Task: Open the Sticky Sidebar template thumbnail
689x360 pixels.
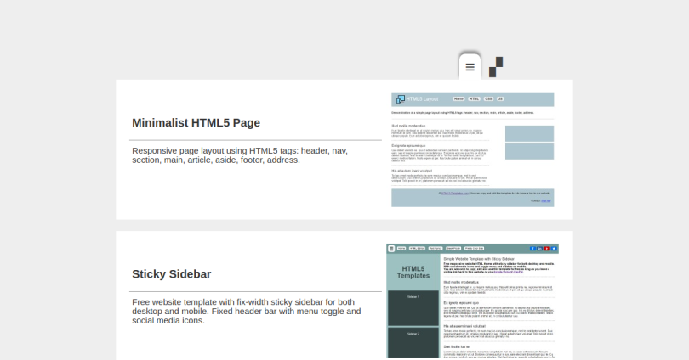Action: pos(472,301)
